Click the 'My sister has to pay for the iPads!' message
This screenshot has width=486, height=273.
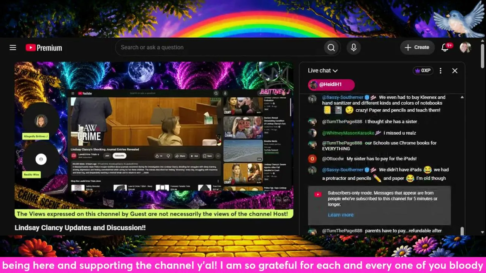[x=382, y=159]
